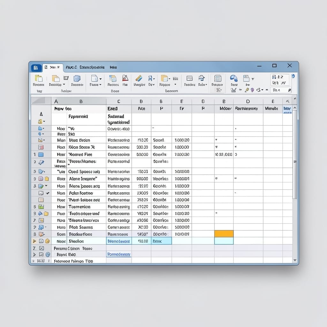
Task: Click the card icon labeled Feaoloc
Action: (190, 78)
